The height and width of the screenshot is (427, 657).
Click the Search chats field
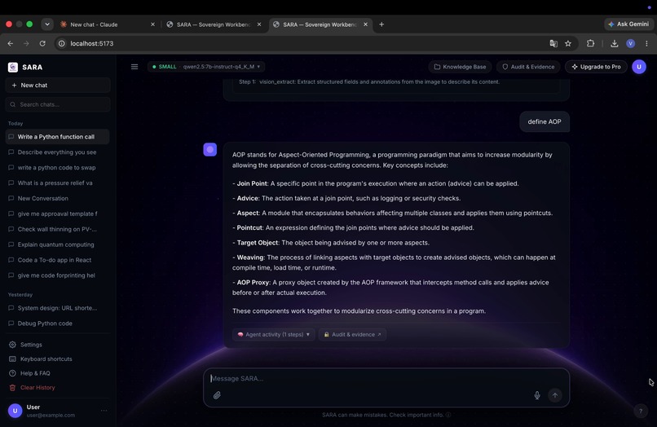click(x=58, y=104)
